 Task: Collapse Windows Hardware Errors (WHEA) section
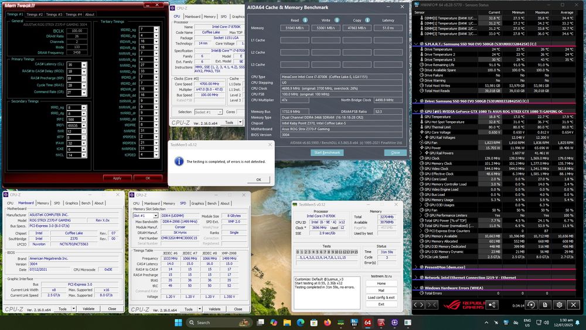click(416, 288)
